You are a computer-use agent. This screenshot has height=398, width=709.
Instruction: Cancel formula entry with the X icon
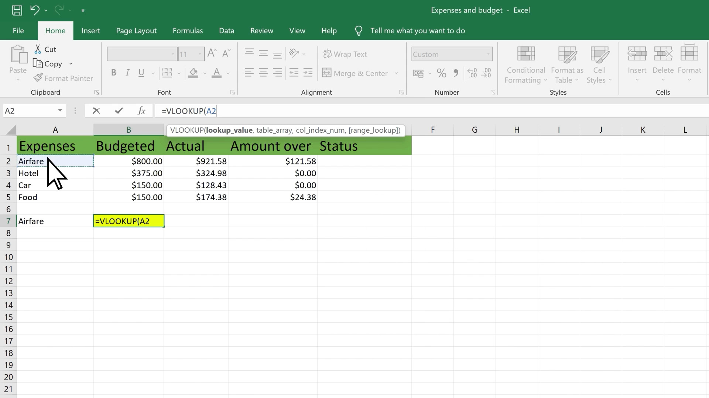(x=96, y=111)
